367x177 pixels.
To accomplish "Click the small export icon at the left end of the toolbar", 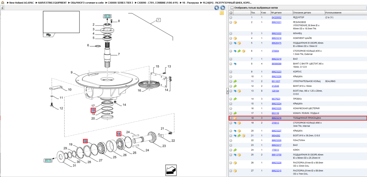I will click(x=2, y=8).
